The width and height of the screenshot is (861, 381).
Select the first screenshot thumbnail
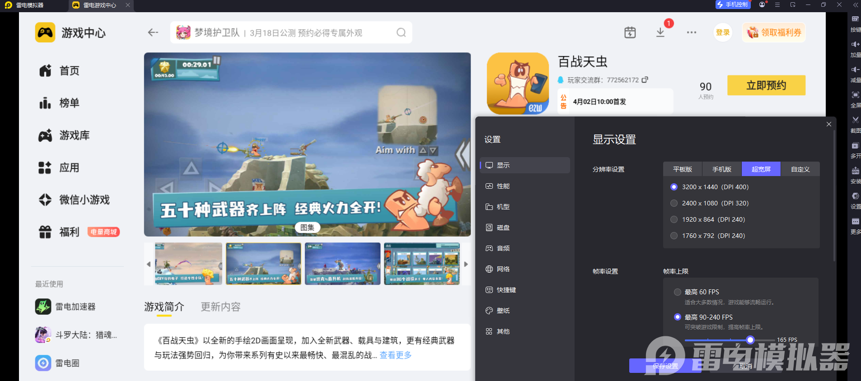coord(188,264)
